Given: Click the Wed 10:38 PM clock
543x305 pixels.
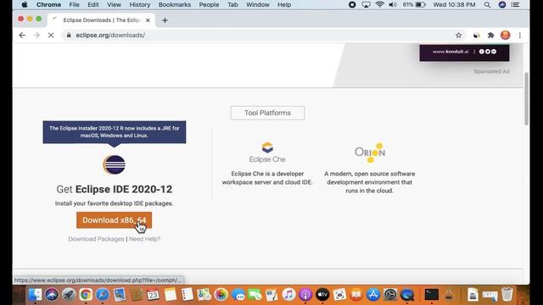Looking at the screenshot, I should (x=454, y=5).
